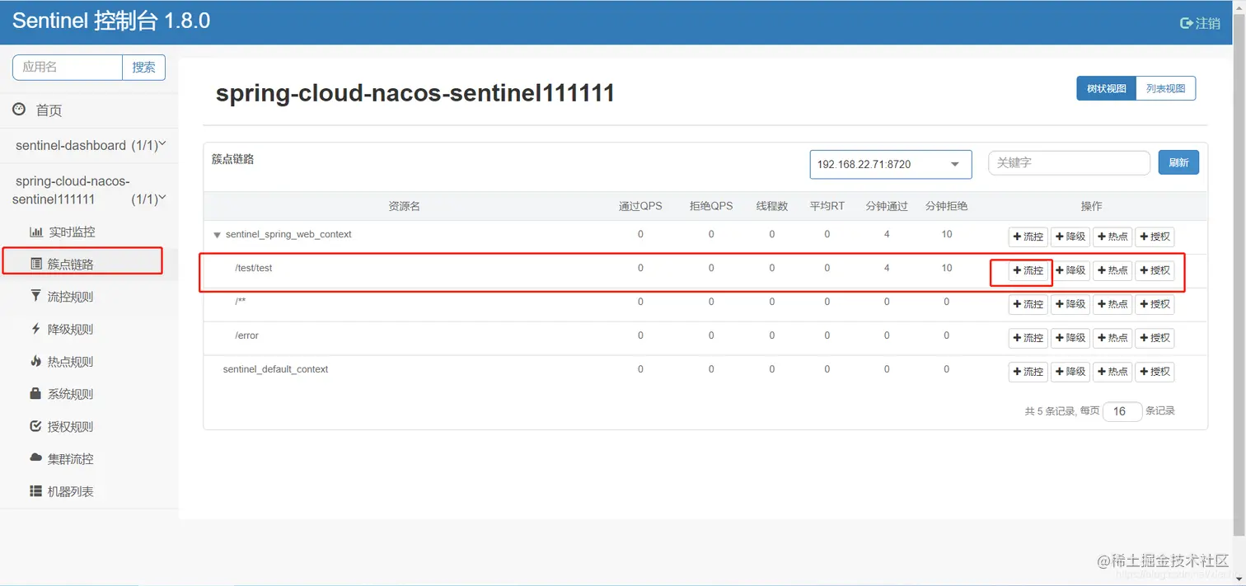
Task: Open 降级规则 degrade rules page
Action: [x=70, y=330]
